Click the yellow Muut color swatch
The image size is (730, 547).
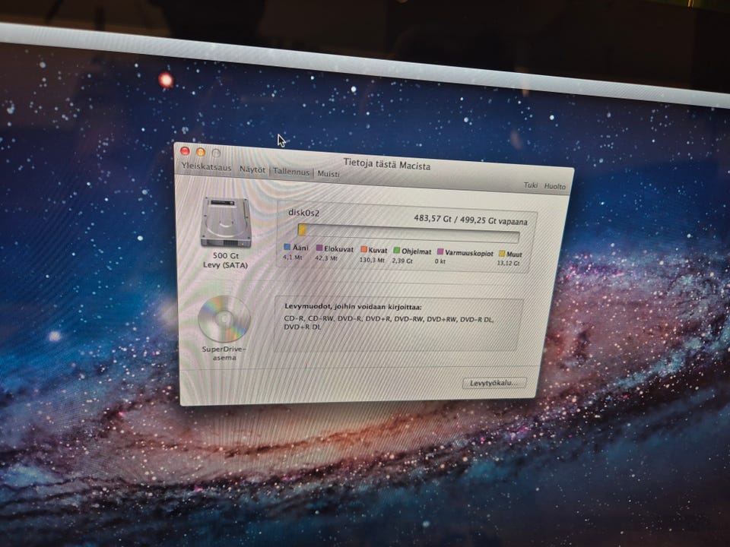[502, 254]
